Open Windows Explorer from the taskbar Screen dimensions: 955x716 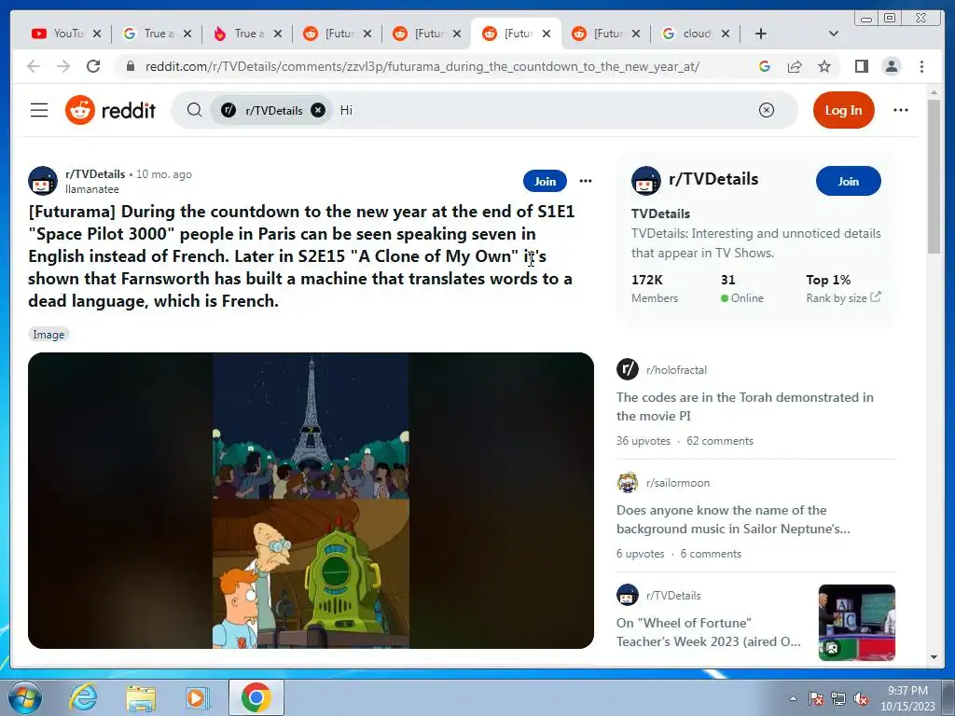(x=141, y=697)
